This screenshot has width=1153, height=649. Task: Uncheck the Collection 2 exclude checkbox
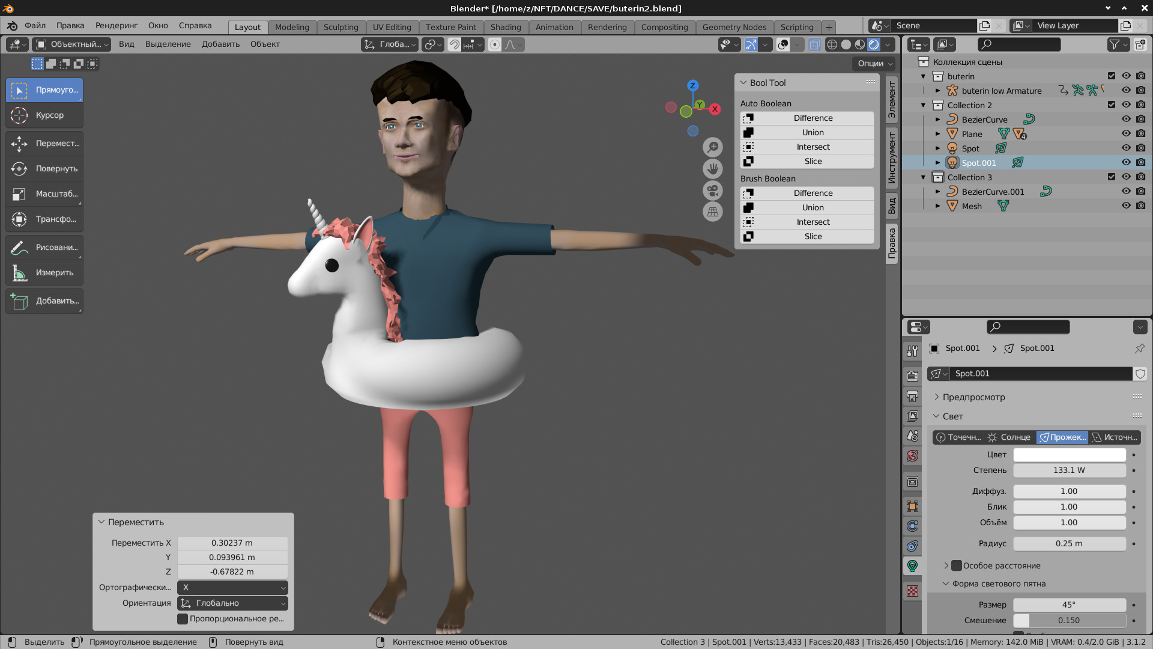tap(1112, 105)
